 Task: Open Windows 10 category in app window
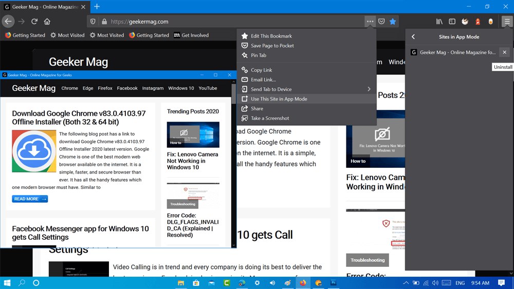coord(181,88)
